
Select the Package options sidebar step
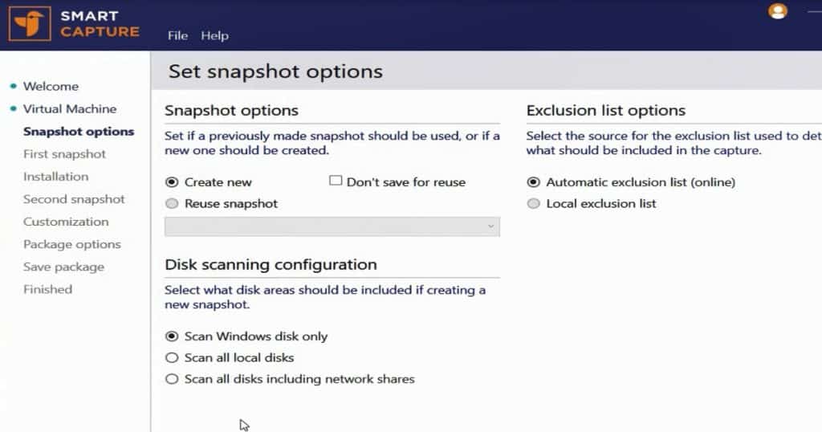tap(71, 244)
